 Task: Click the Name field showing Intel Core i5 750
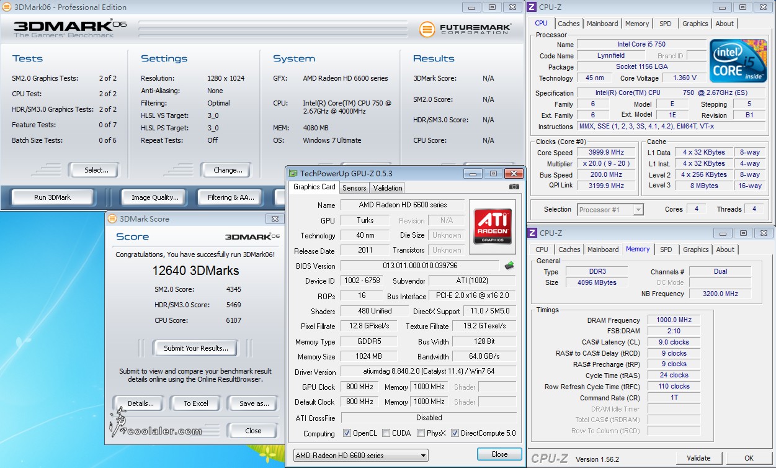[x=641, y=45]
